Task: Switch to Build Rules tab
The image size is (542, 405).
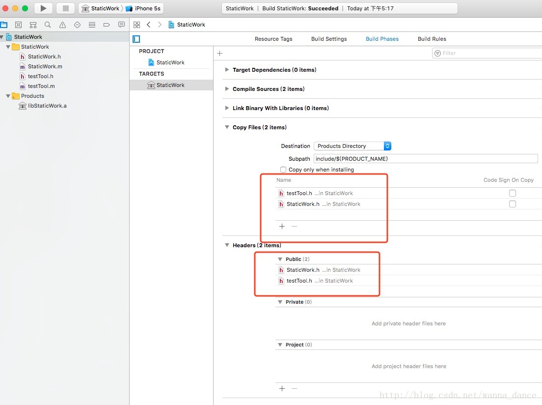Action: [432, 39]
